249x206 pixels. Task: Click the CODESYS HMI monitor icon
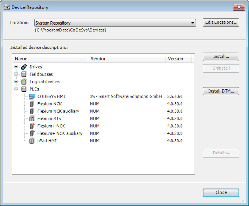pos(32,96)
